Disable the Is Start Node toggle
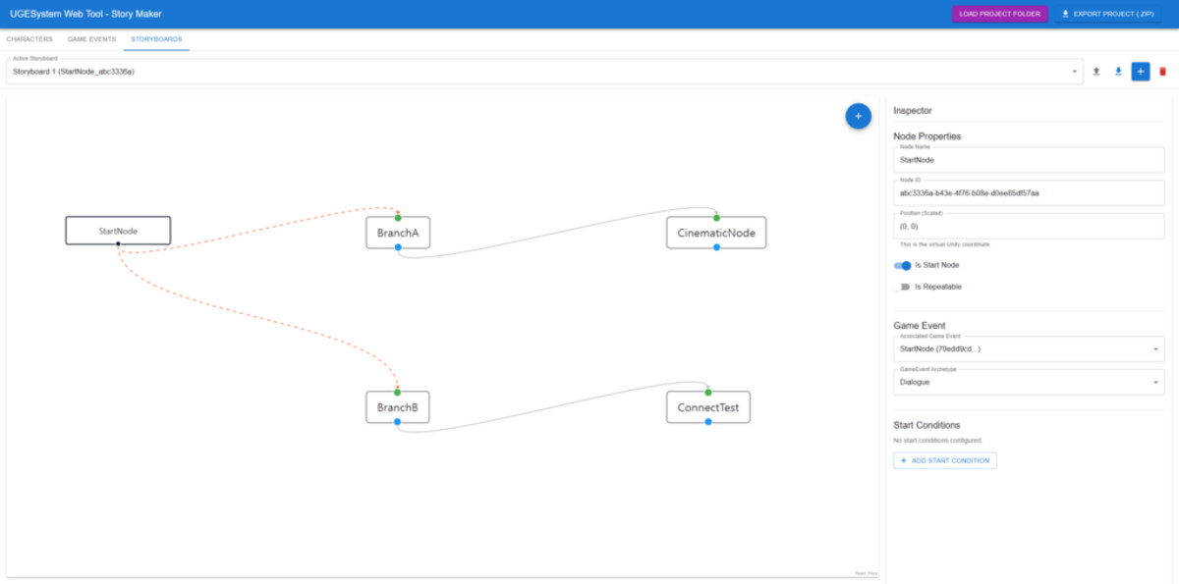The height and width of the screenshot is (584, 1179). point(903,265)
